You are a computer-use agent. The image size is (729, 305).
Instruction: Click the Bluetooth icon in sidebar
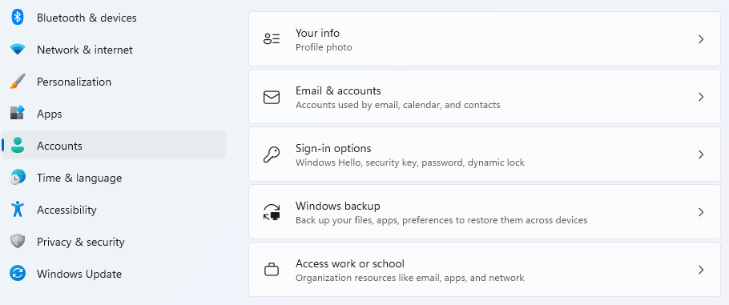(x=18, y=18)
